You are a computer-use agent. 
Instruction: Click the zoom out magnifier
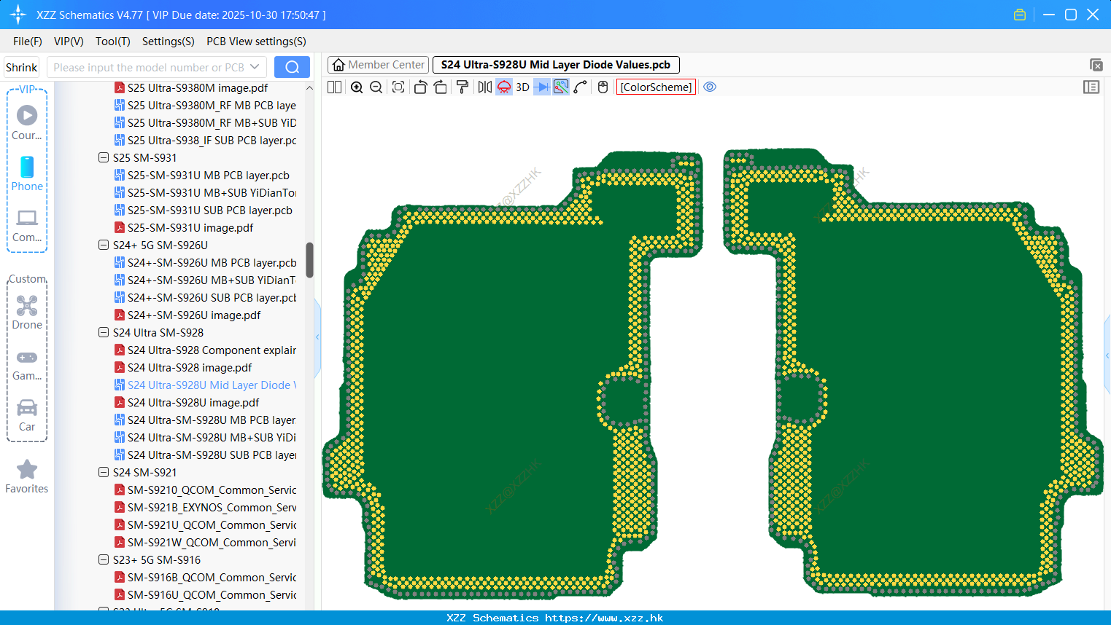click(x=376, y=87)
